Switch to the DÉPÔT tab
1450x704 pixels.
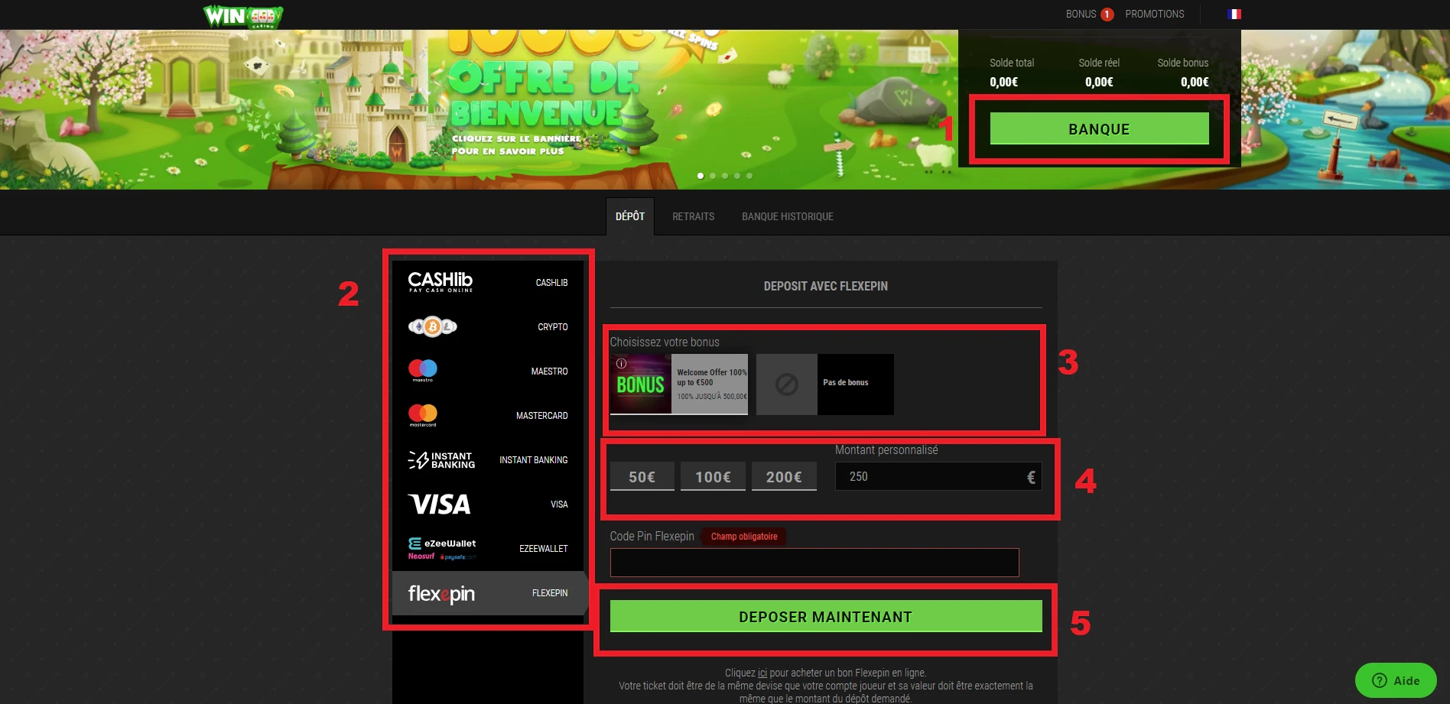630,216
